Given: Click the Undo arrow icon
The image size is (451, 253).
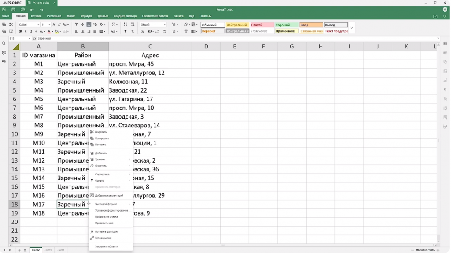Looking at the screenshot, I should click(x=32, y=10).
